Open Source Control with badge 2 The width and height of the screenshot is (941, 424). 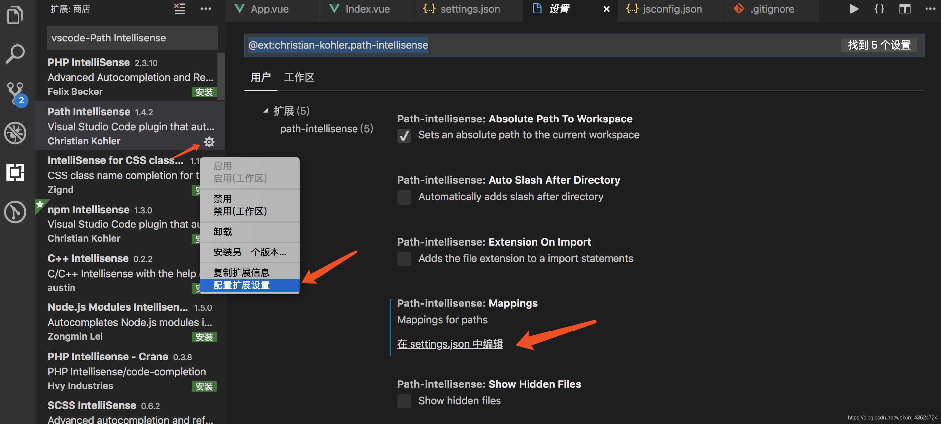[x=16, y=94]
